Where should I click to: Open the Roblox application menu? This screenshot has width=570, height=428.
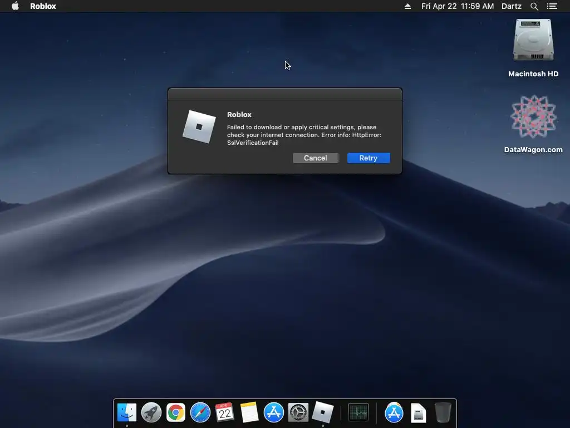(x=43, y=6)
